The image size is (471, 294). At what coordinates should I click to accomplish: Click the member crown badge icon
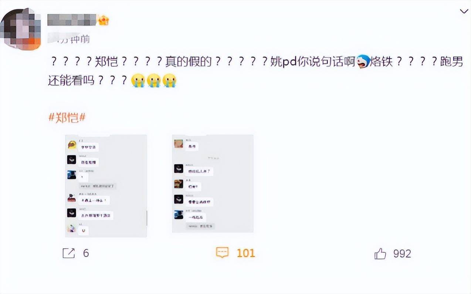[x=103, y=20]
